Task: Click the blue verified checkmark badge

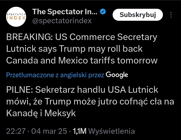Action: (x=103, y=12)
